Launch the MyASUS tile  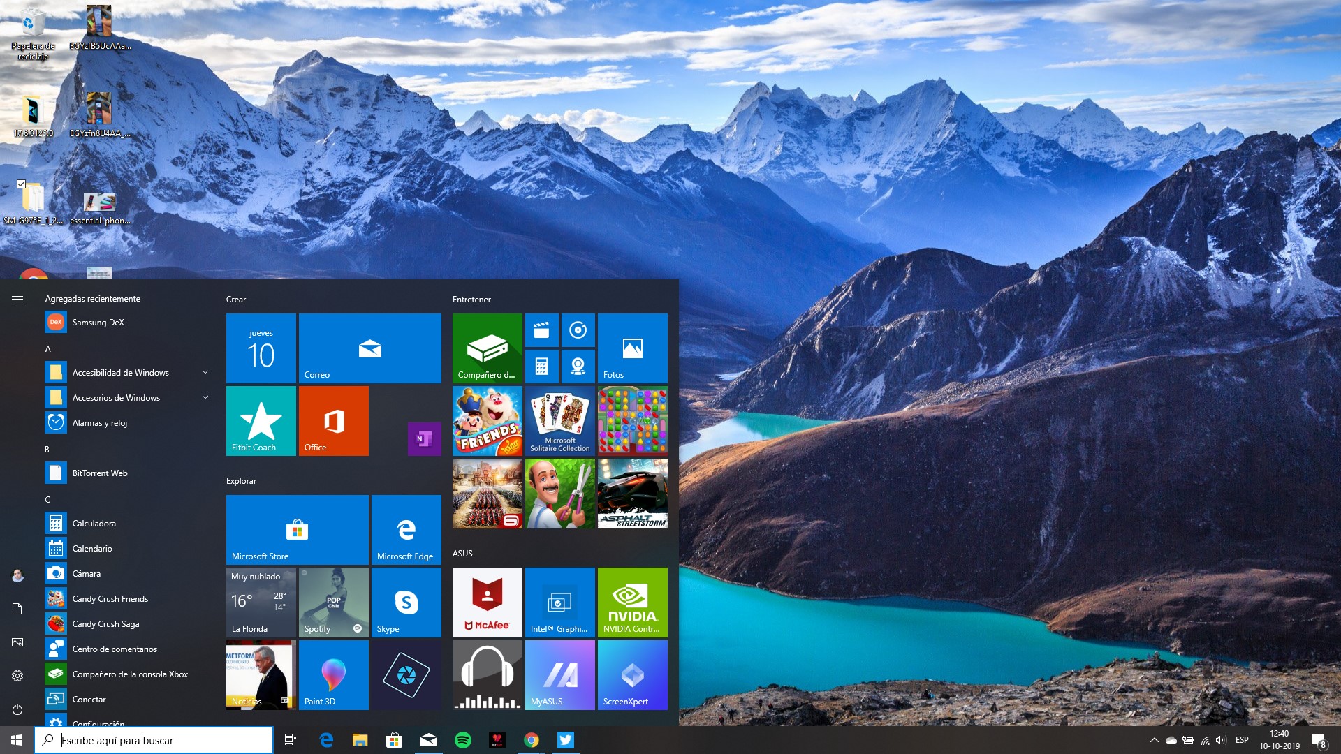(560, 675)
